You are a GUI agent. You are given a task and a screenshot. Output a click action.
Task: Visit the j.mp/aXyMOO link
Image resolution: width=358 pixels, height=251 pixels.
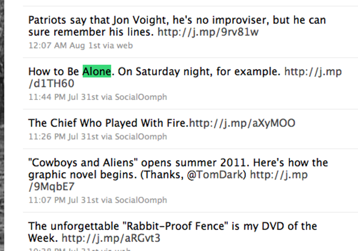pos(242,123)
